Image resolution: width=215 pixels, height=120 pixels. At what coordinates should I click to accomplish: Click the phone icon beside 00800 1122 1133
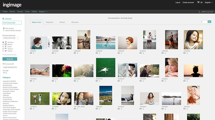pos(200,12)
